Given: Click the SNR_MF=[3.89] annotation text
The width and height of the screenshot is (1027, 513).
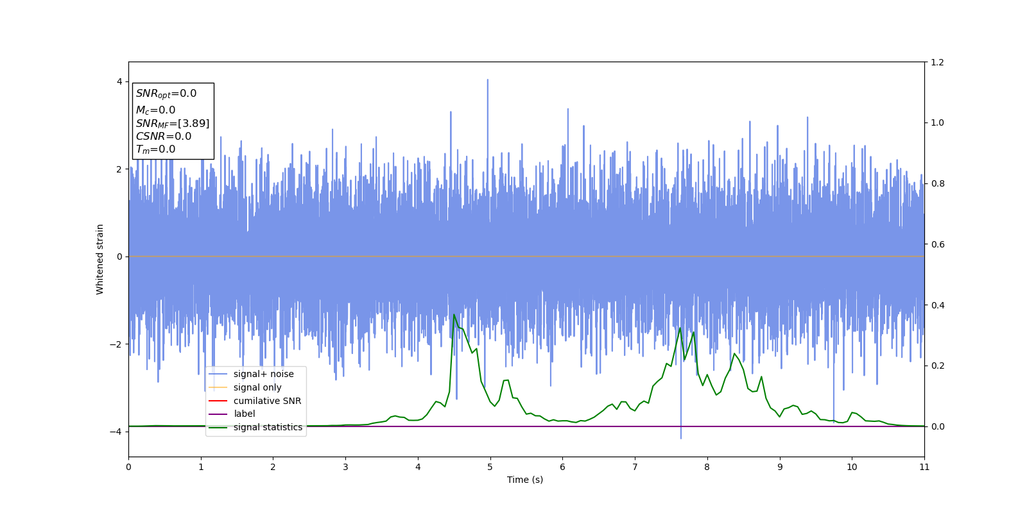Looking at the screenshot, I should tap(173, 123).
